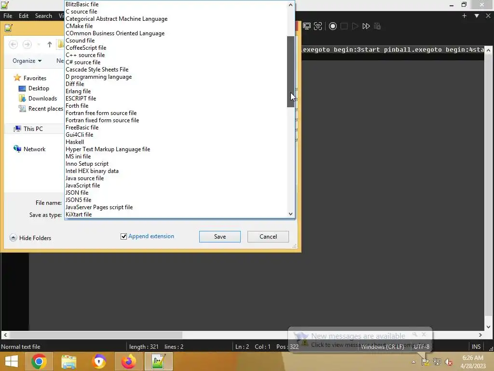Click the file type list scrollbar thumb
The width and height of the screenshot is (494, 371).
coord(290,71)
